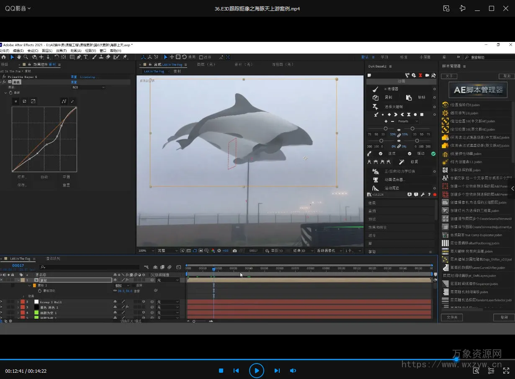This screenshot has width=515, height=379.
Task: Select the Type (T) text tool
Action: point(86,57)
